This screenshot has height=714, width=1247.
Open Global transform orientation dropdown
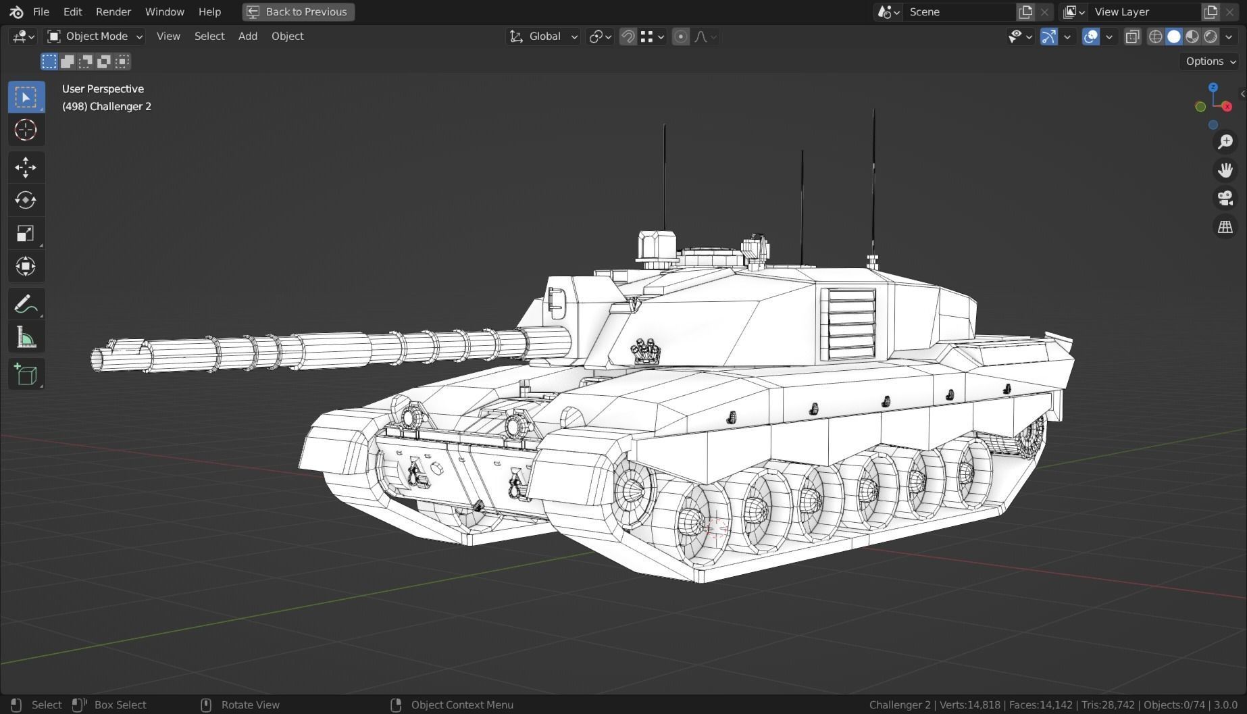click(543, 36)
